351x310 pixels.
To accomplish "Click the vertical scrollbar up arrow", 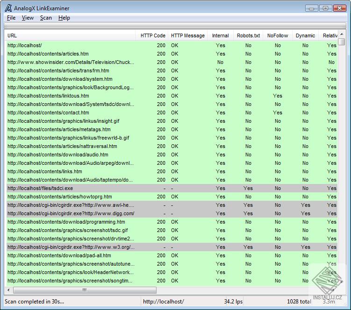I will click(x=342, y=34).
